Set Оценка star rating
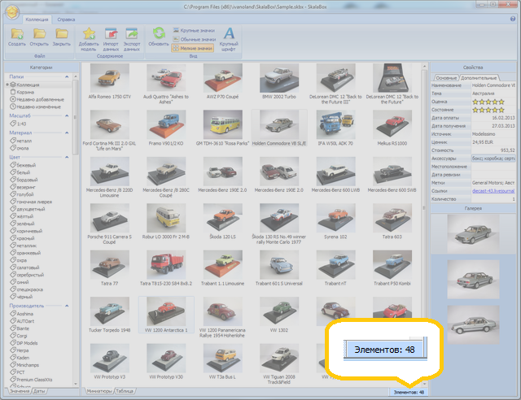This screenshot has width=521, height=400. [x=488, y=102]
